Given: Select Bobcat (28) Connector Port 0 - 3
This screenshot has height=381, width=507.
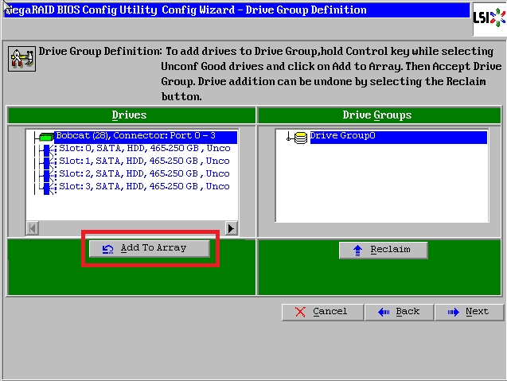Looking at the screenshot, I should (135, 136).
